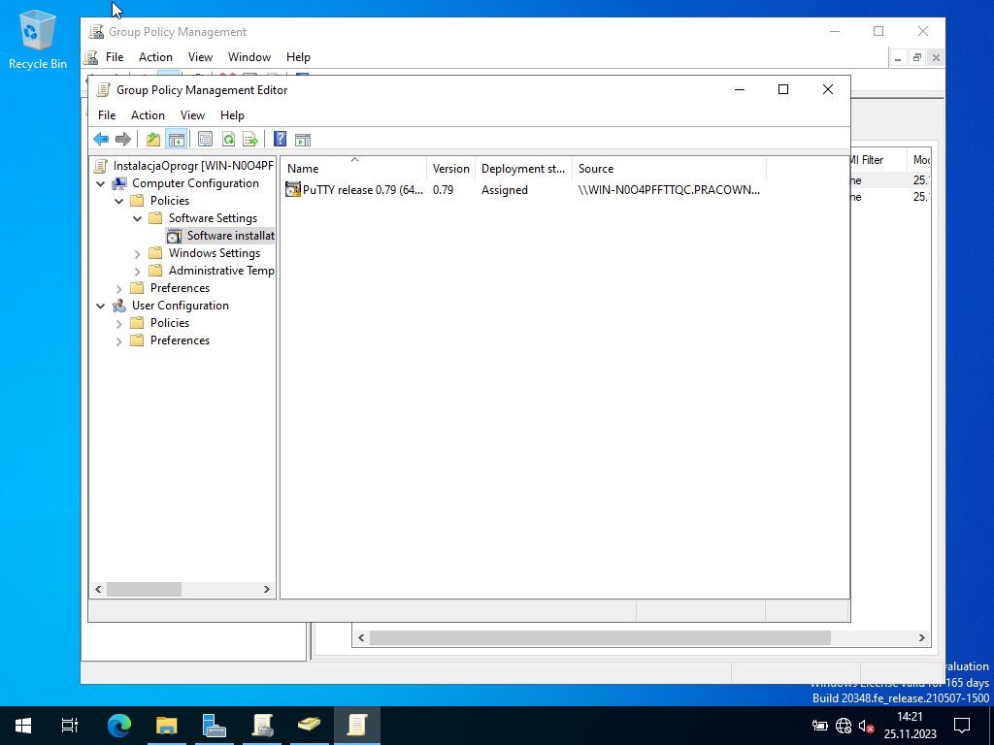994x745 pixels.
Task: Click the User Configuration user icon
Action: [x=119, y=306]
